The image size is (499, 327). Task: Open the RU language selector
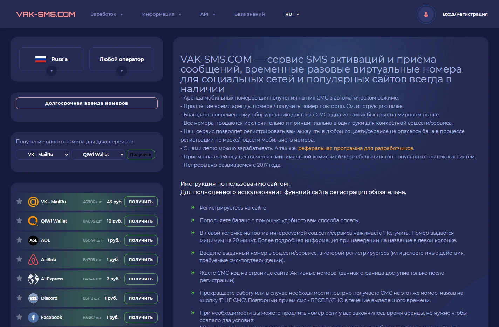292,14
